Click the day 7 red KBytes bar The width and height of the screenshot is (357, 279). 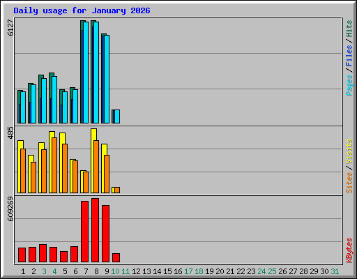(x=84, y=232)
